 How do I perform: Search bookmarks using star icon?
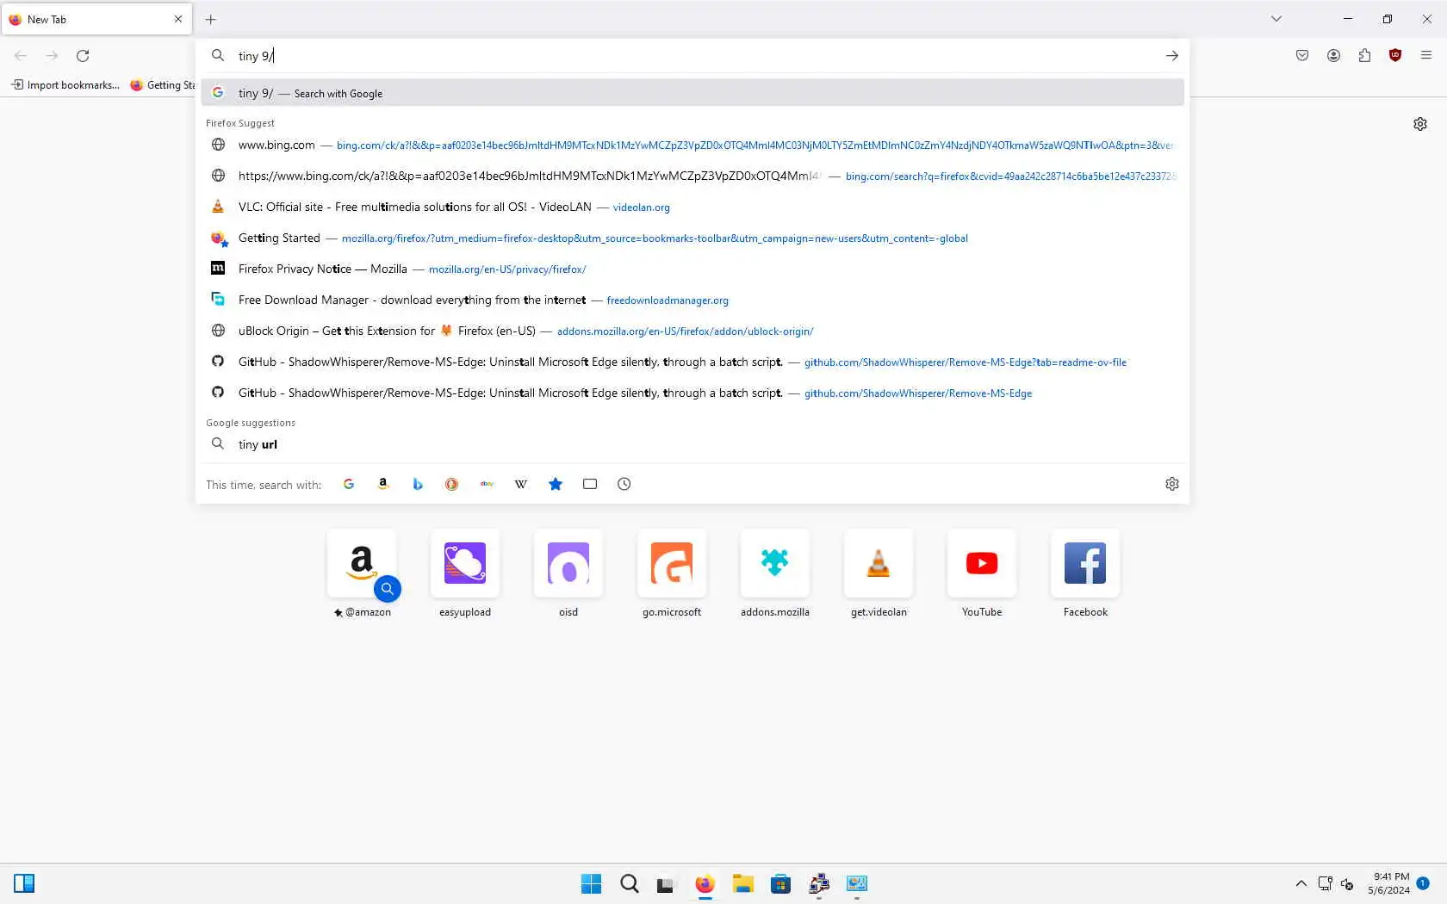coord(556,484)
